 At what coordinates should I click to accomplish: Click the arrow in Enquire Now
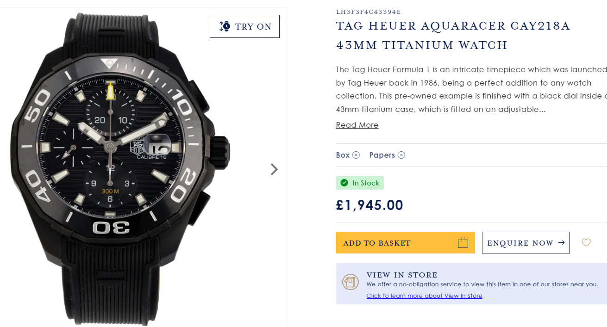click(562, 243)
